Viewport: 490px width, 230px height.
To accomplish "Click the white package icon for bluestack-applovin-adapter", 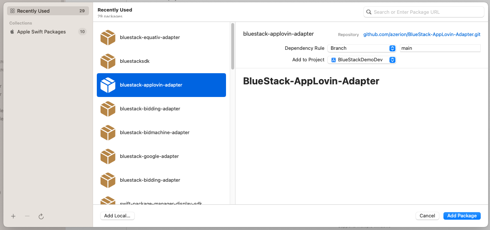I will point(108,85).
